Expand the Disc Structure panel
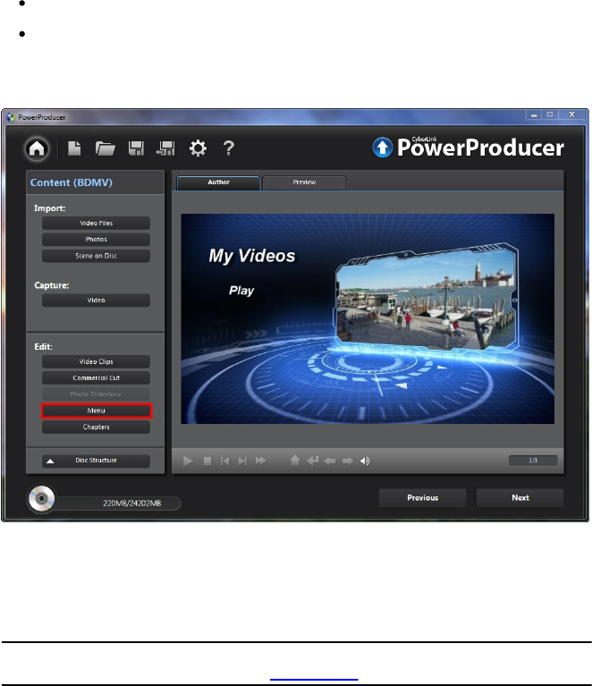This screenshot has height=686, width=592. point(96,461)
